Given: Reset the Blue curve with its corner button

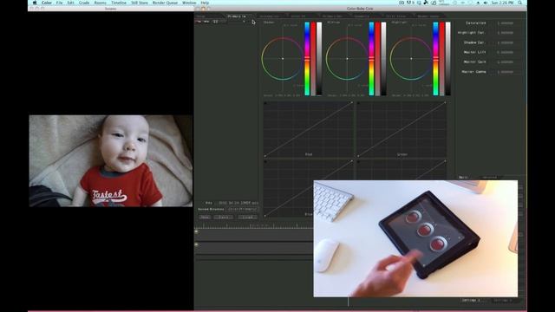Looking at the screenshot, I should coord(265,162).
